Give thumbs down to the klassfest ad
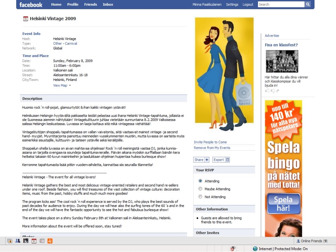This screenshot has height=252, width=336. (273, 91)
